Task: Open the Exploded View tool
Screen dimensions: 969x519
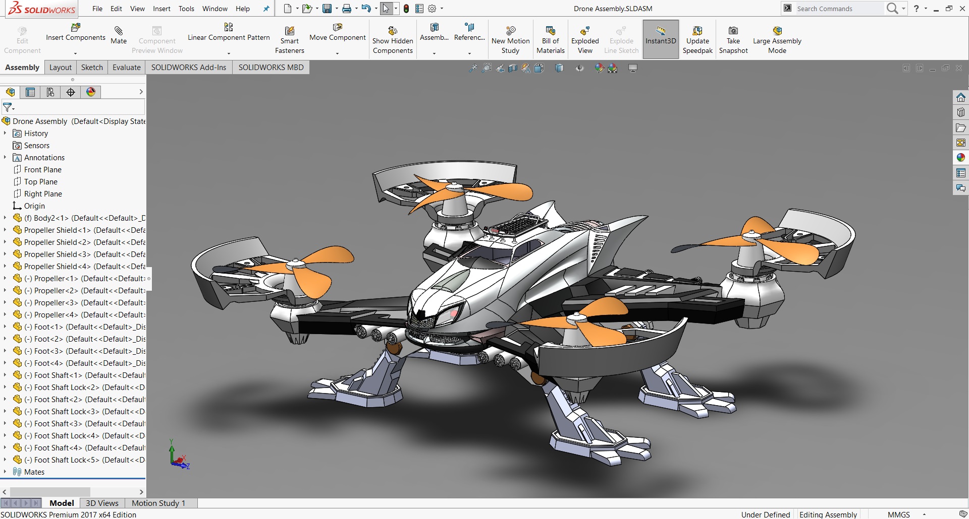Action: (x=584, y=38)
